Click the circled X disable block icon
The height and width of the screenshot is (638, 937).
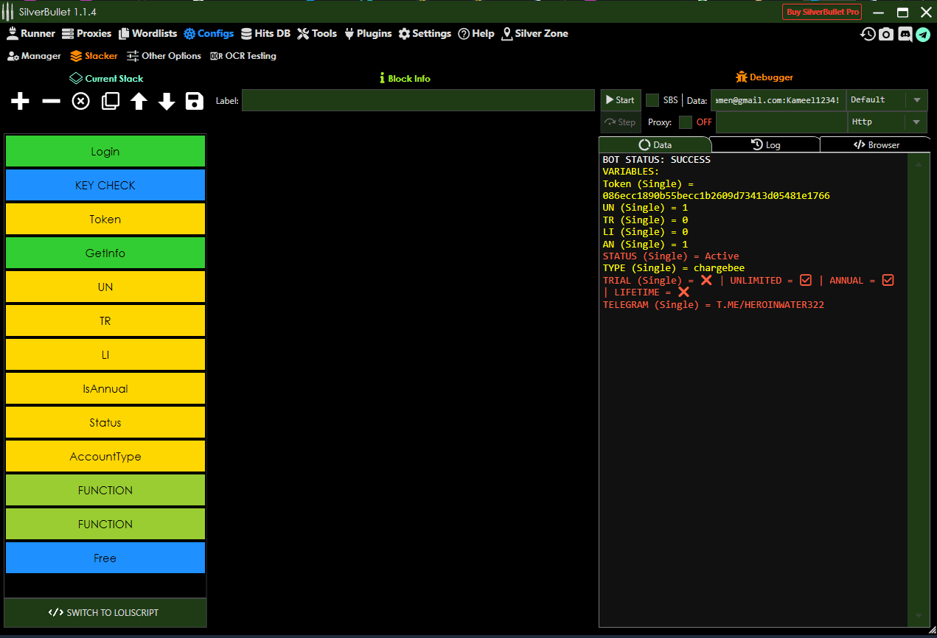click(80, 102)
